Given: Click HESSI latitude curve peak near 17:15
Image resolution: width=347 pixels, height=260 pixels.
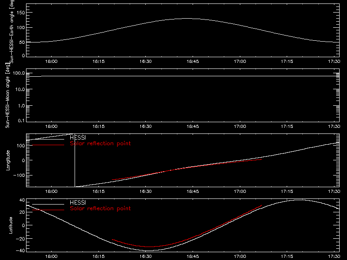Looking at the screenshot, I should pyautogui.click(x=299, y=200).
